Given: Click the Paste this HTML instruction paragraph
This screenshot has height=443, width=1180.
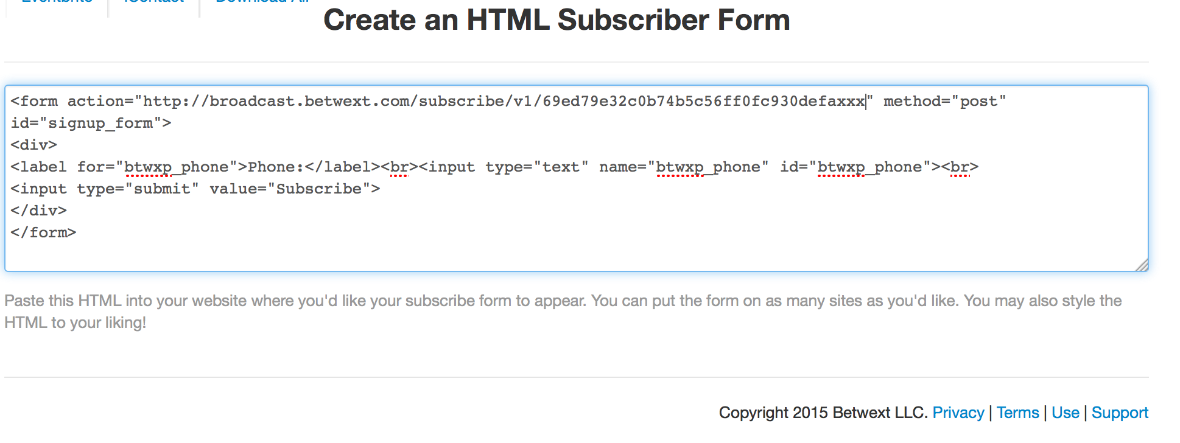Looking at the screenshot, I should coord(563,312).
